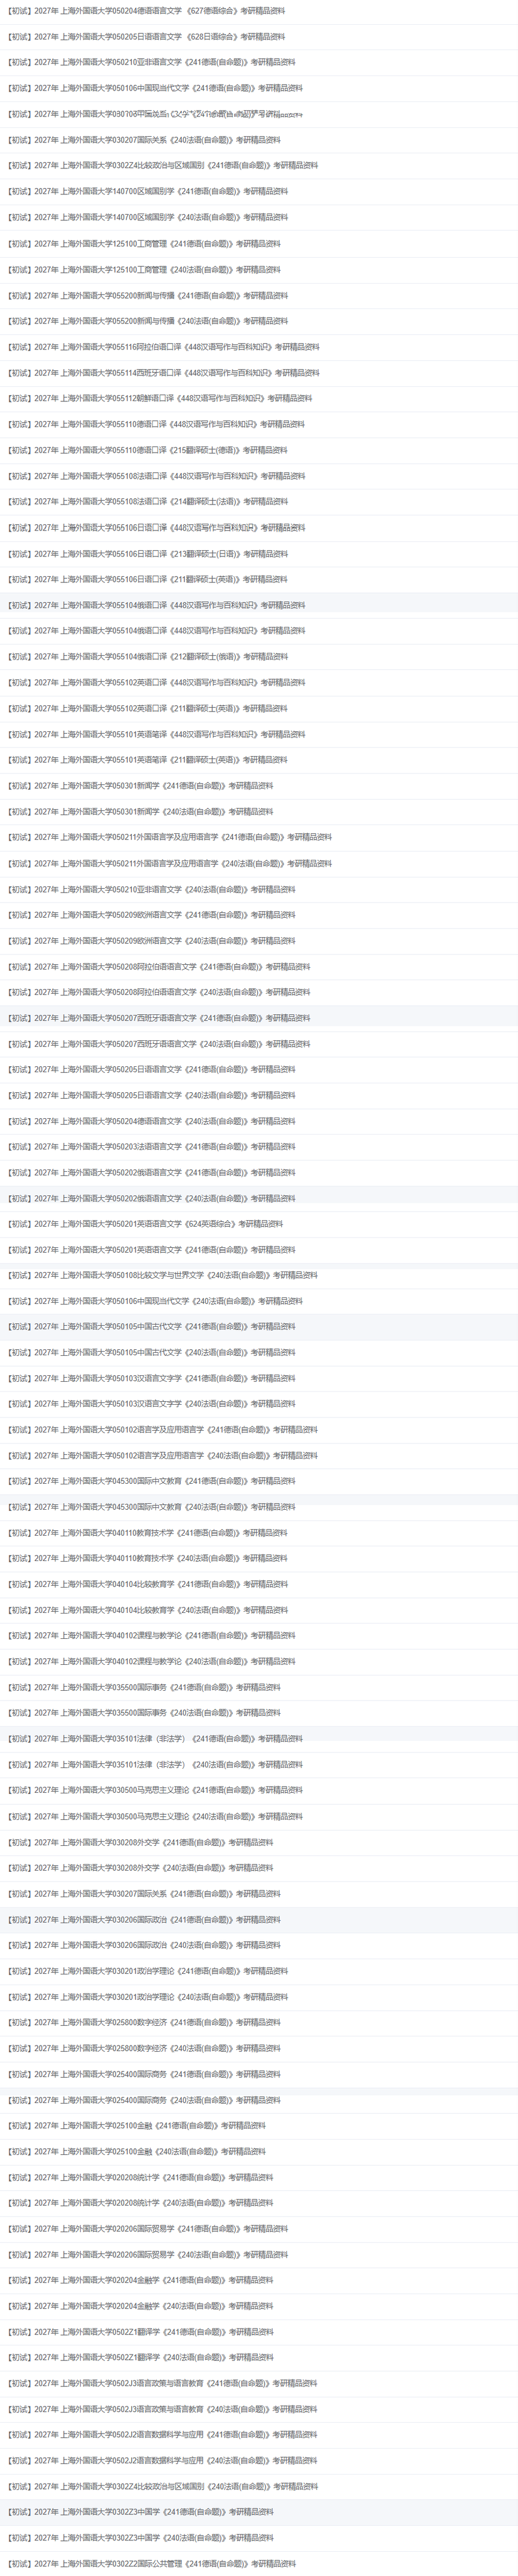Open 040104比较教育学《241德语(自命题)》 link
Image resolution: width=518 pixels, height=2576 pixels.
tap(148, 1584)
